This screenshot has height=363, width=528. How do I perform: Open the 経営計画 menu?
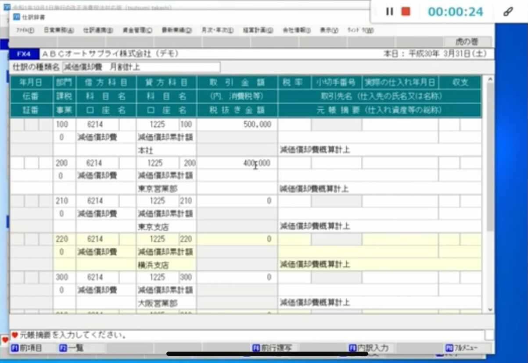pos(258,30)
